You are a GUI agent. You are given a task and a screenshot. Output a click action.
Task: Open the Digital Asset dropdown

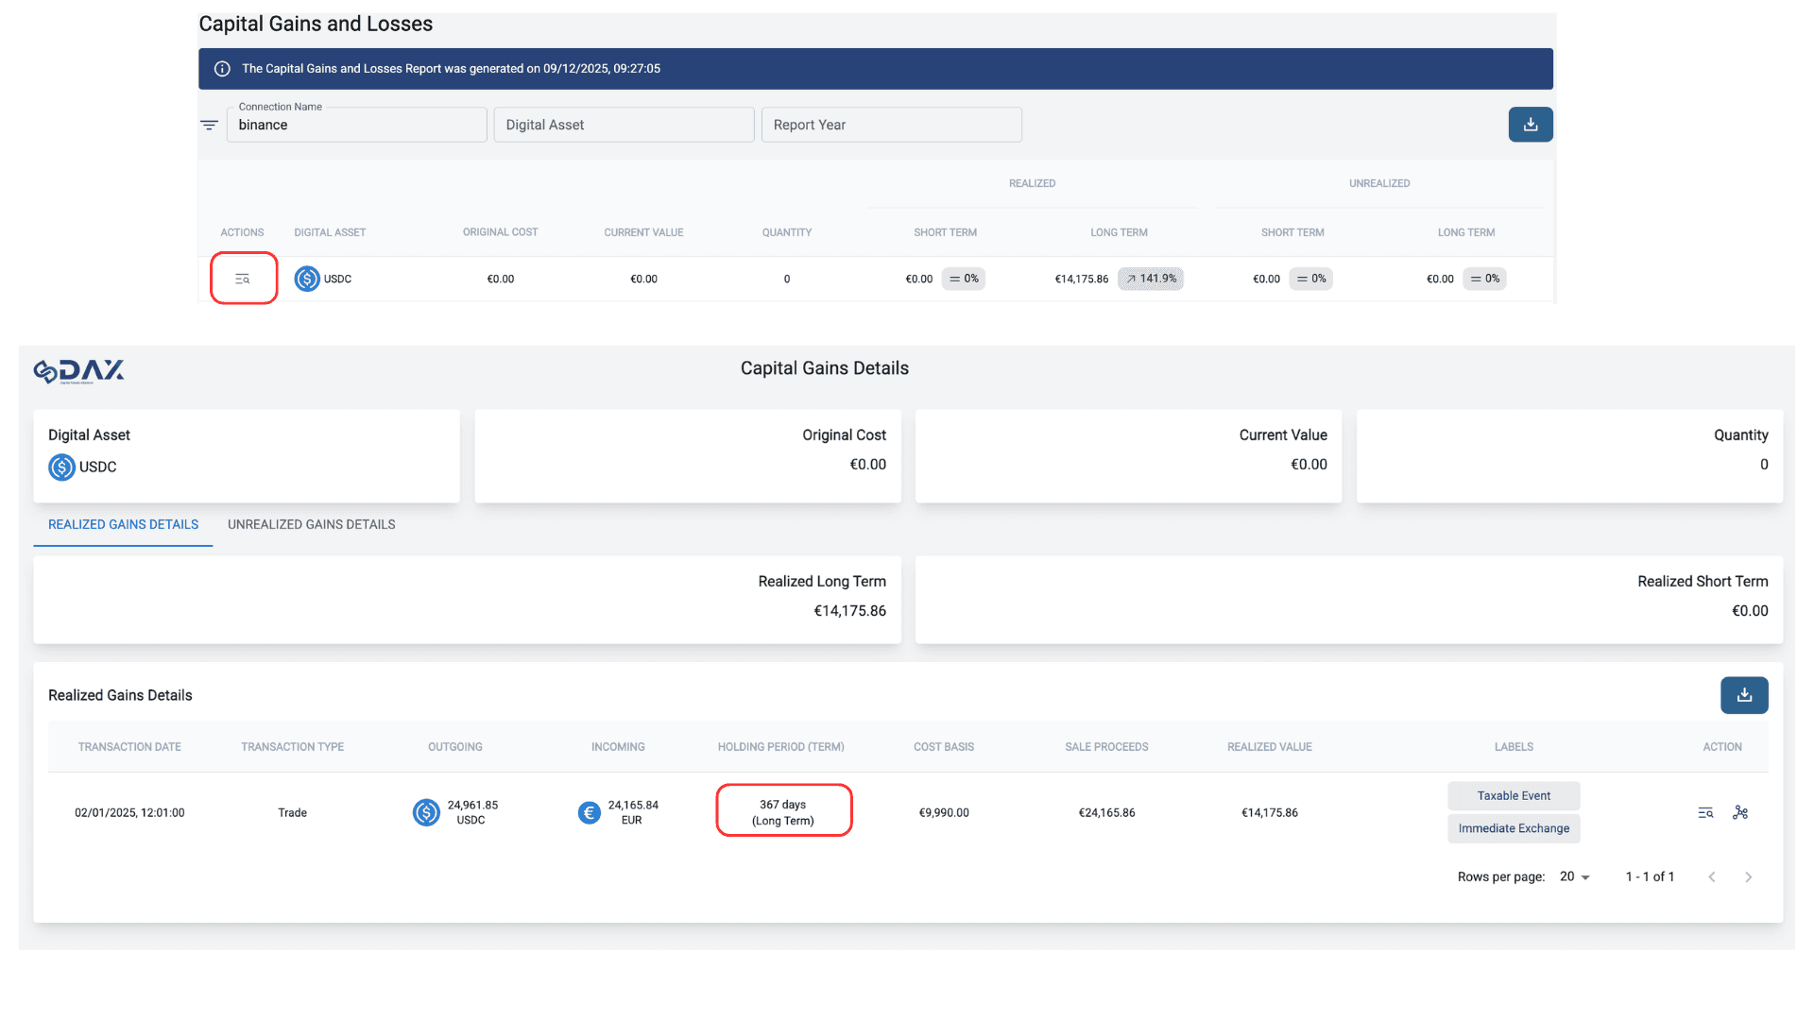pos(624,124)
